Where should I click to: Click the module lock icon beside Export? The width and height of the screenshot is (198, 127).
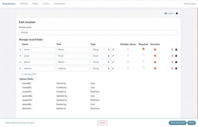177,13
